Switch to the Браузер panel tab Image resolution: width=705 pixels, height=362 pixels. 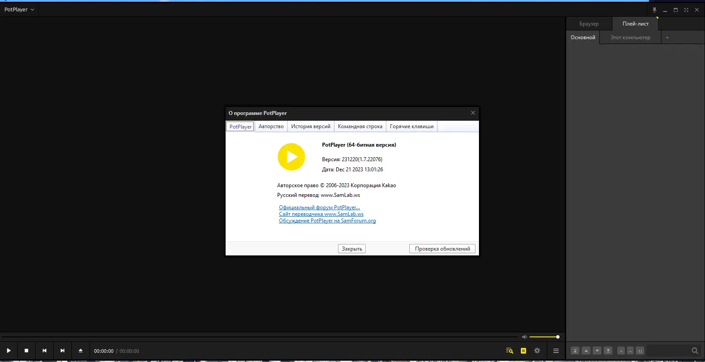coord(589,24)
